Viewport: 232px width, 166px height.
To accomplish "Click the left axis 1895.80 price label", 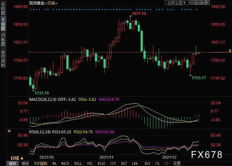I will [21, 7].
